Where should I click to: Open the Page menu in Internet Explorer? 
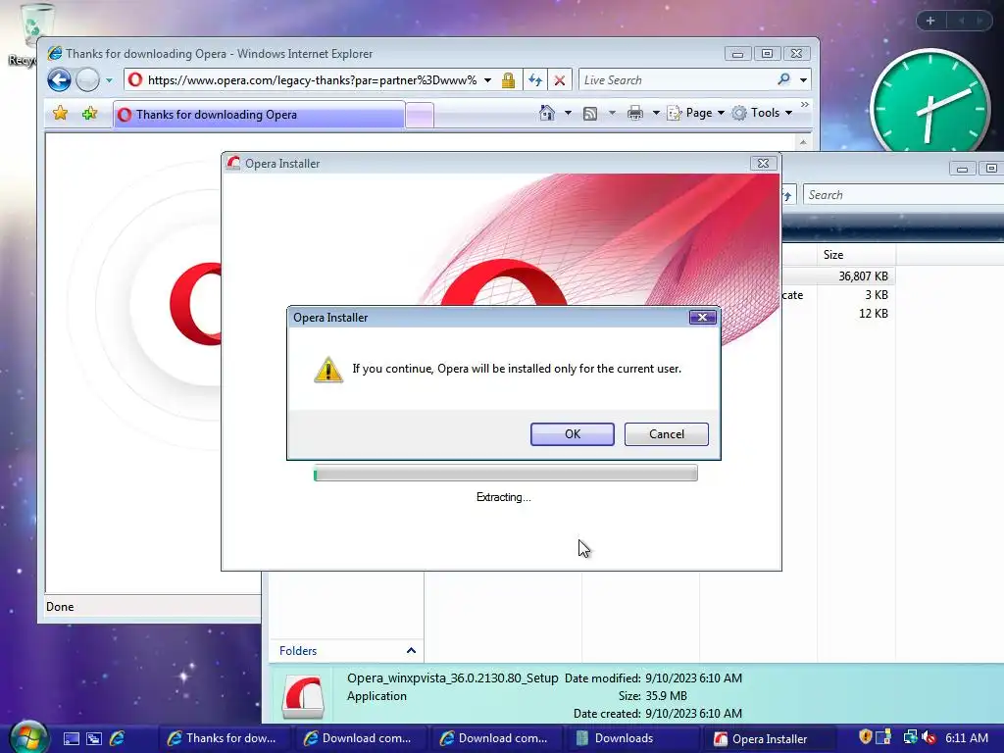[x=696, y=113]
